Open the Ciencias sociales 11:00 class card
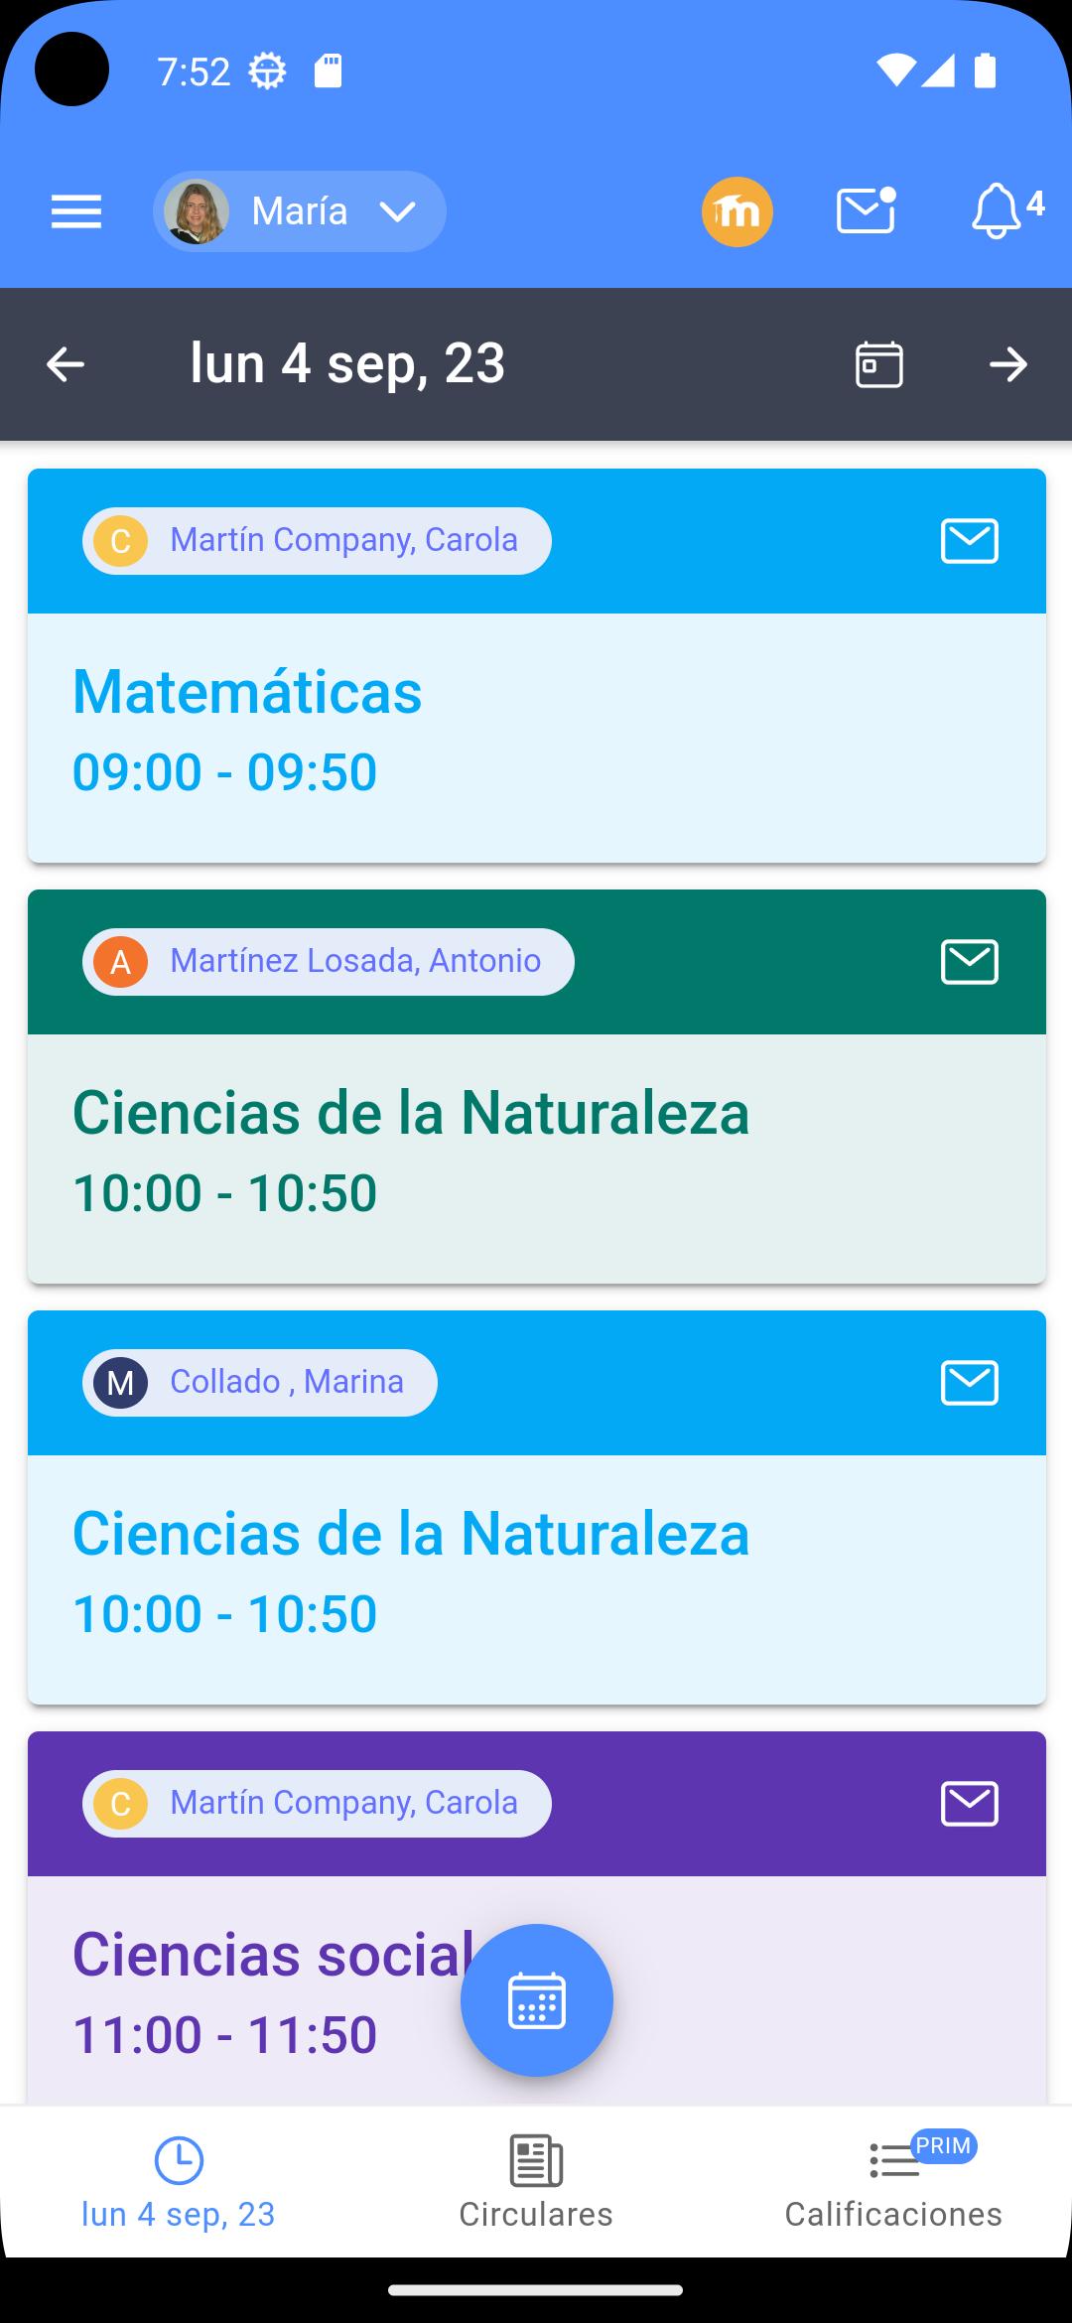Screen dimensions: 1072x2323 pos(537,1989)
